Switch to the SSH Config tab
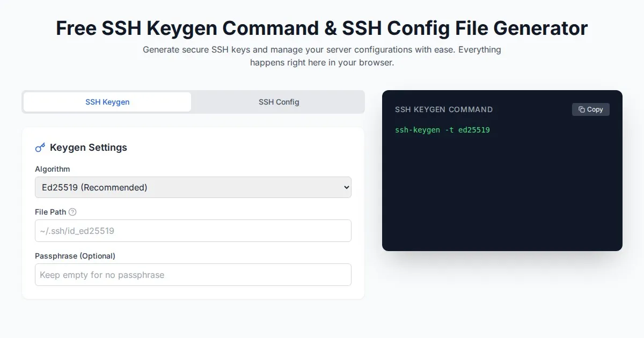 tap(279, 102)
